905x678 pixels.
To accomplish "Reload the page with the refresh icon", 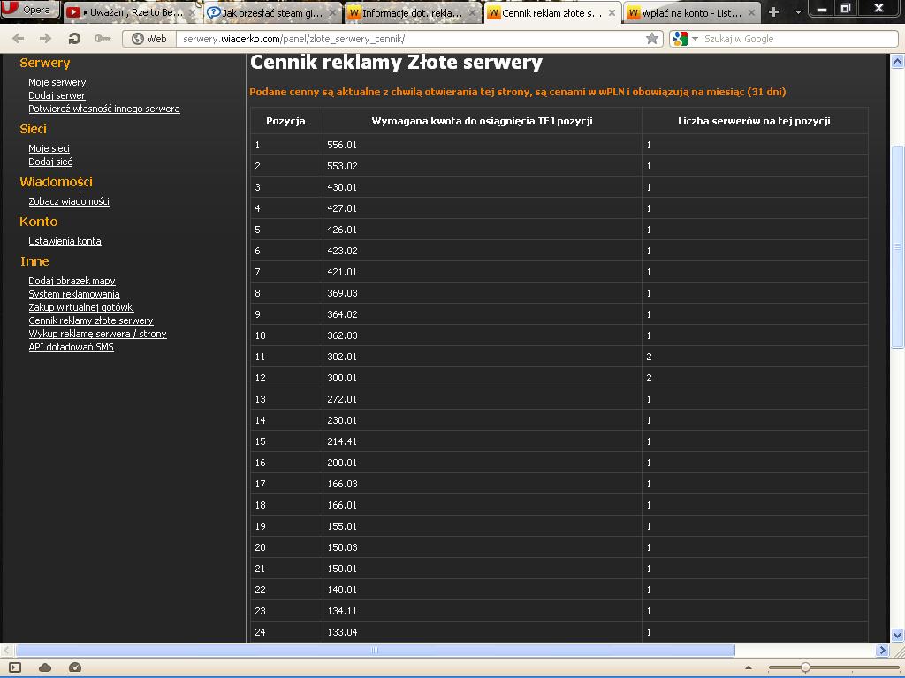I will pos(74,39).
